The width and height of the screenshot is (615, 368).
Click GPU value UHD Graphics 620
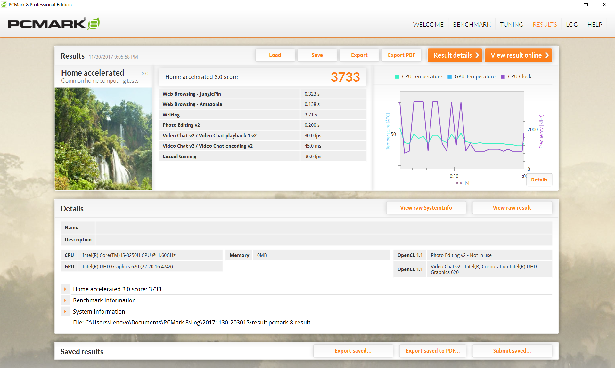click(127, 267)
